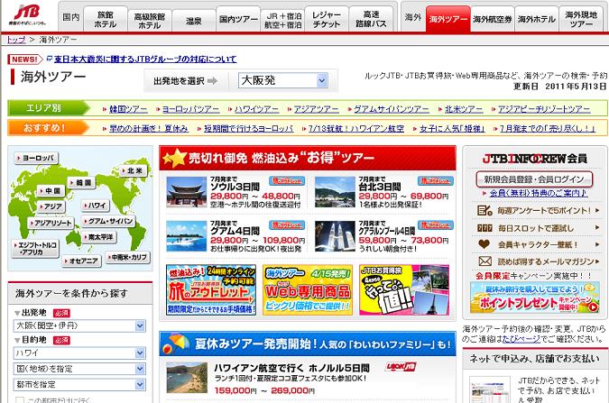Open the ソウル3日間 tour thumbnail
The image size is (609, 403).
point(186,192)
